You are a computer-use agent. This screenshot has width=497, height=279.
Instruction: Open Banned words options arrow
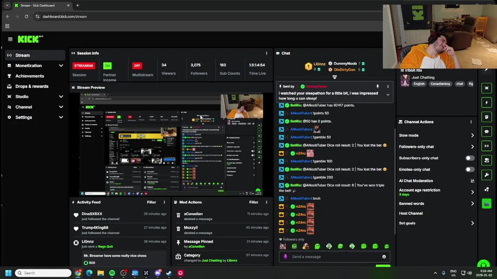(x=472, y=203)
